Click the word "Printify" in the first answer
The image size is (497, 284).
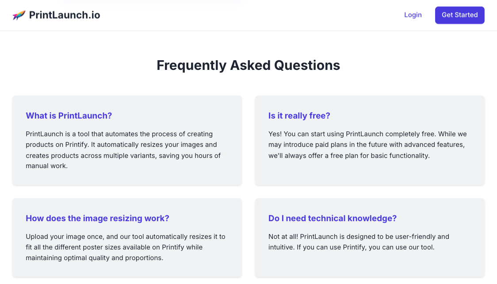77,145
